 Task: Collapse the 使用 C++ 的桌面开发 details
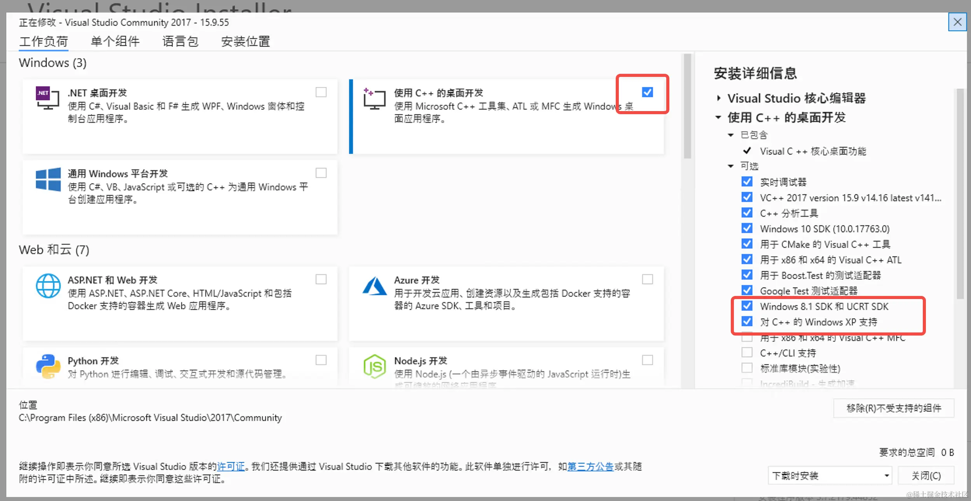[x=718, y=118]
